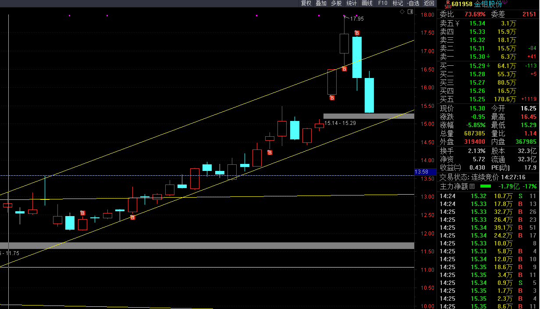Viewport: 540px width, 309px height.
Task: Click the 换手 2.13% value
Action: [x=477, y=150]
